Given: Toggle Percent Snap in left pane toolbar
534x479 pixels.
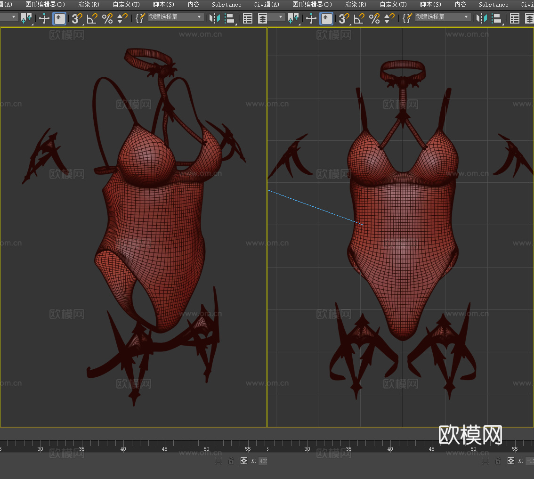Looking at the screenshot, I should 107,18.
